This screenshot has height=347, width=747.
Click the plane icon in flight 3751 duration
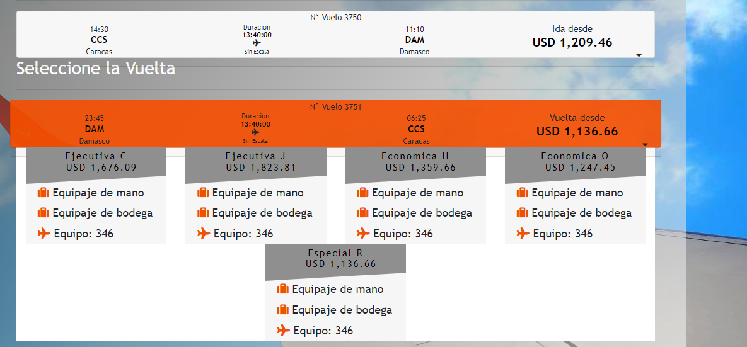click(x=255, y=132)
